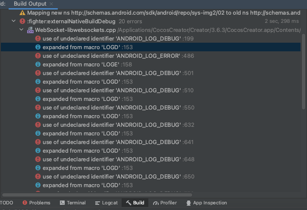Open the App Inspection tool window

[206, 203]
